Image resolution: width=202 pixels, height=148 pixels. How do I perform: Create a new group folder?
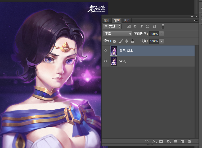(x=175, y=141)
